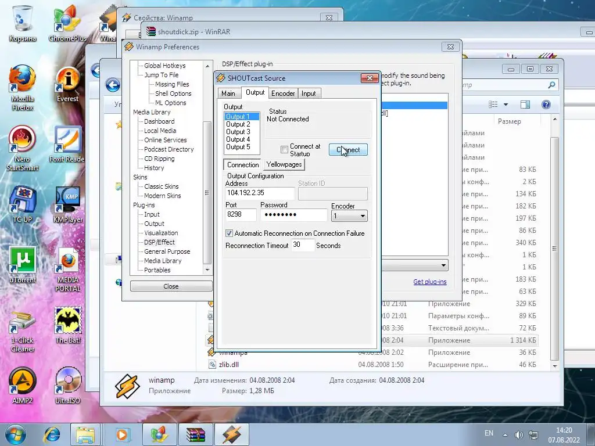
Task: Click the Explorer search magnifier icon
Action: (x=552, y=85)
